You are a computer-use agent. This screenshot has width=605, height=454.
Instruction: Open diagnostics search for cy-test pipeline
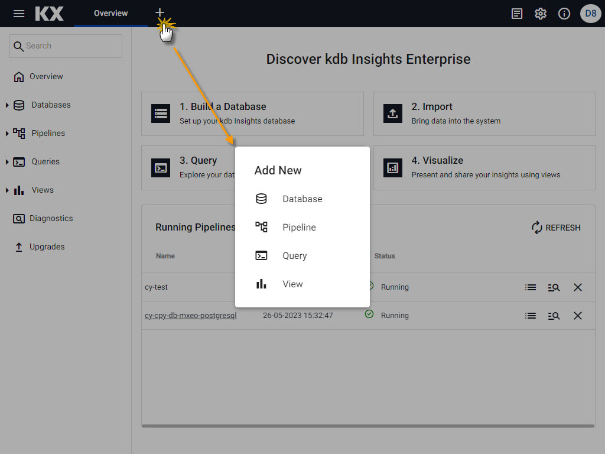coord(554,287)
